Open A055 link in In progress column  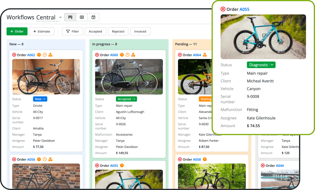tap(114, 166)
